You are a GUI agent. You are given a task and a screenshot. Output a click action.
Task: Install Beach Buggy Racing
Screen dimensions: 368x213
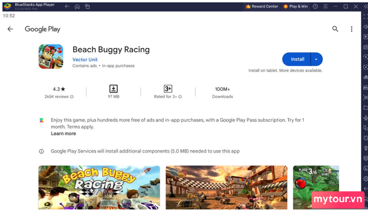tap(297, 59)
